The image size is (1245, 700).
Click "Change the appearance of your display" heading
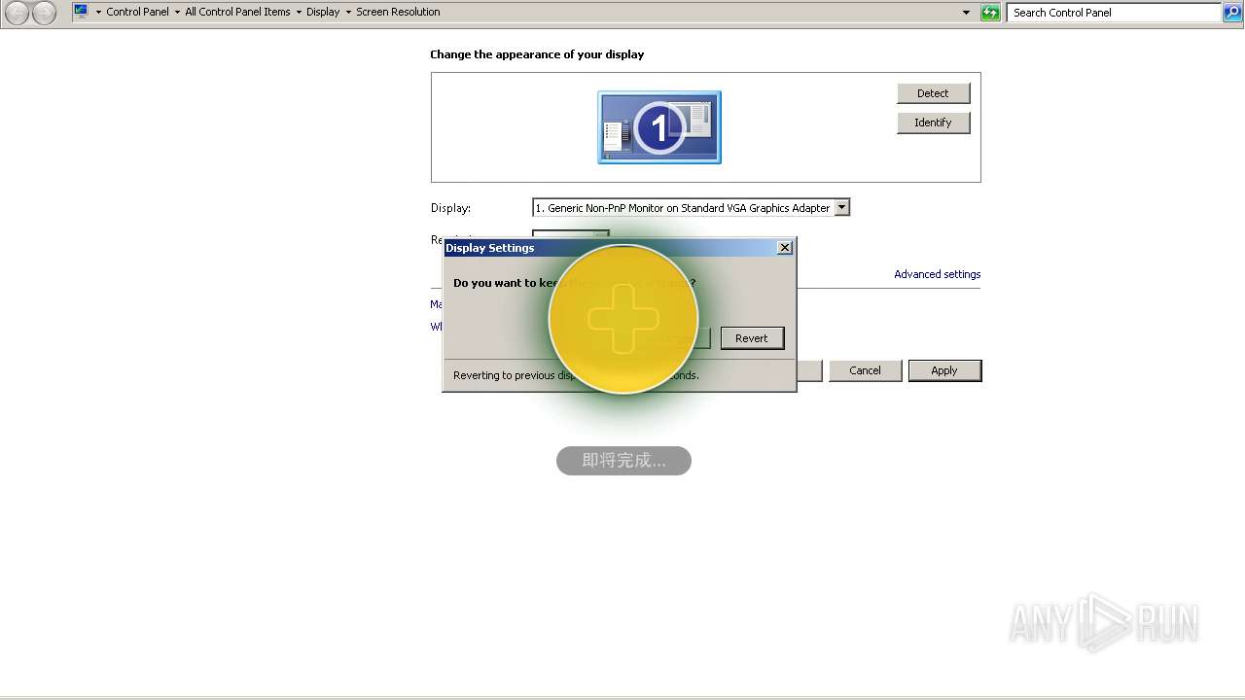coord(537,54)
